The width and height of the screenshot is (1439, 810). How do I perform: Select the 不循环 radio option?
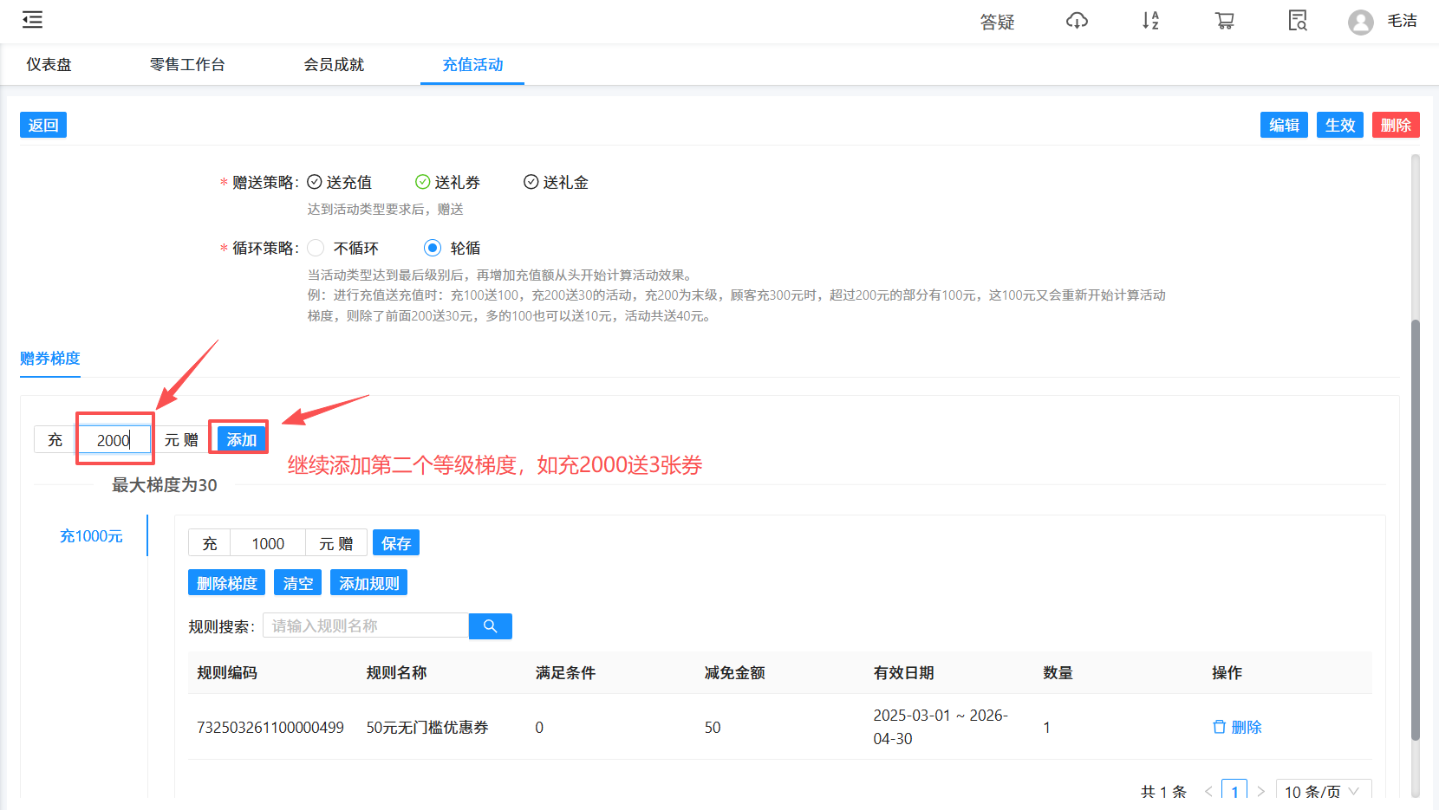316,248
